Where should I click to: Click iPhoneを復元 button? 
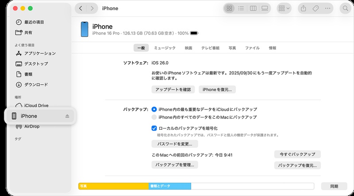point(217,90)
